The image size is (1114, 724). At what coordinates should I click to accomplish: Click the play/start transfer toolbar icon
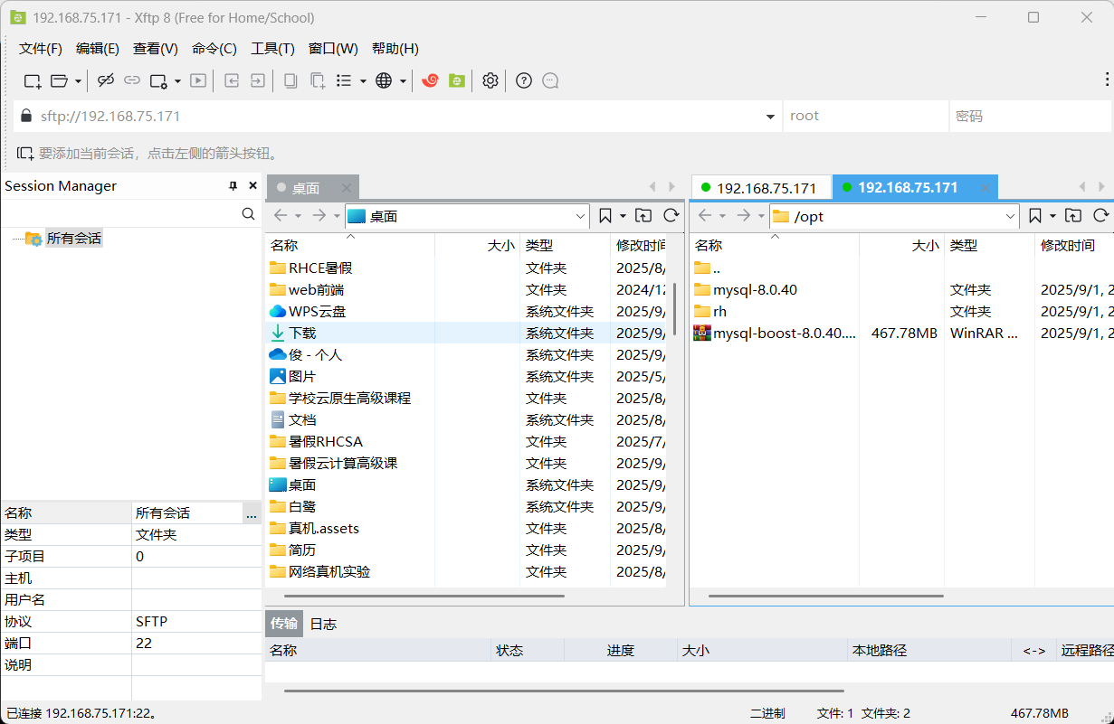(x=198, y=80)
